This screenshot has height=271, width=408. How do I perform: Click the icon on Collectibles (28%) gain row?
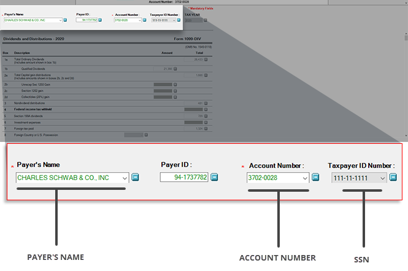click(175, 97)
